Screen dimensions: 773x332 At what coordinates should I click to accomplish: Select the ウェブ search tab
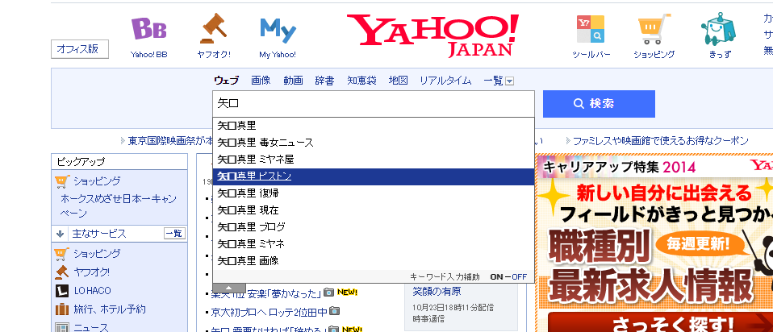(x=226, y=81)
